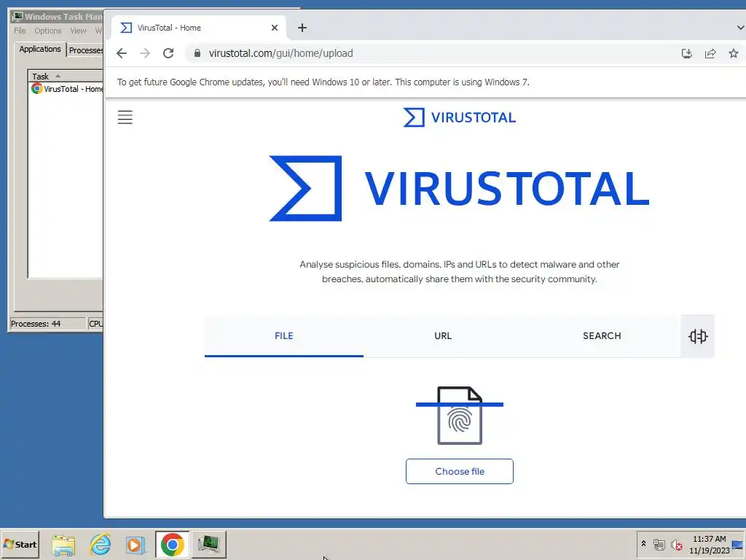Close the VirusTotal - Home tab
Screen dimensions: 746x560
275,28
